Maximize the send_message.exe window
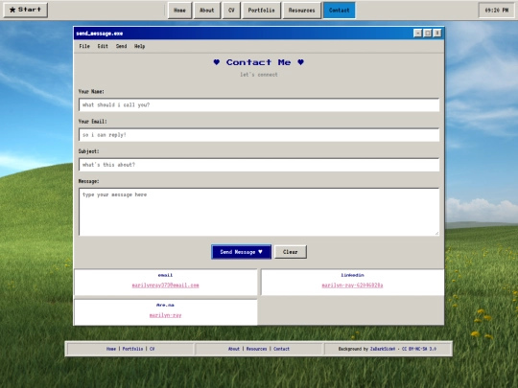The width and height of the screenshot is (518, 388). [427, 33]
